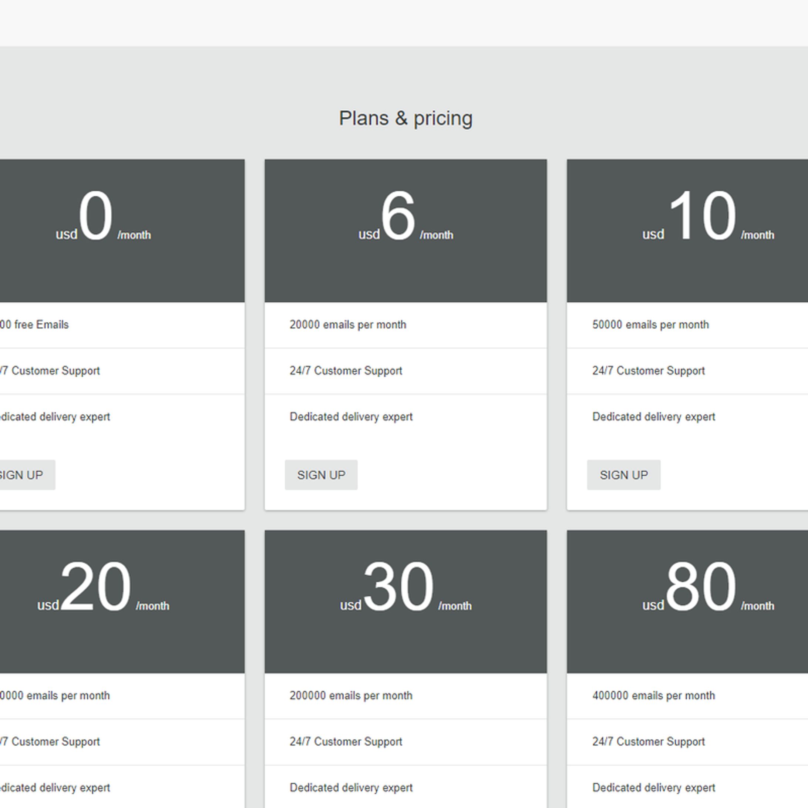
Task: Click 24/7 Customer Support in usd 80 plan
Action: click(x=648, y=741)
